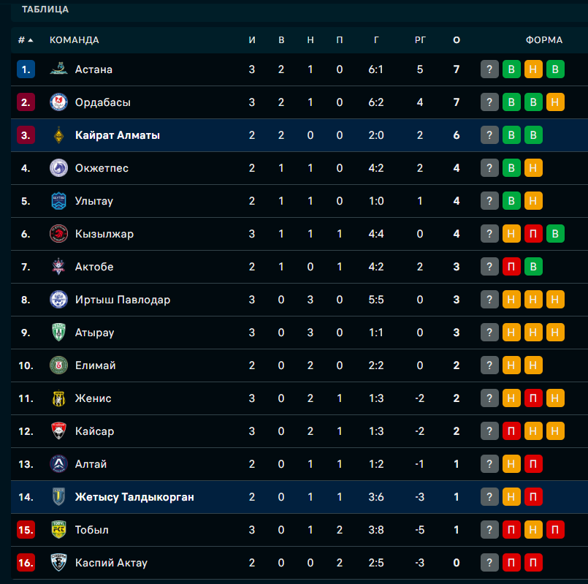Viewport: 588px width, 584px height.
Task: Sort by the РГ goal difference header
Action: click(420, 40)
